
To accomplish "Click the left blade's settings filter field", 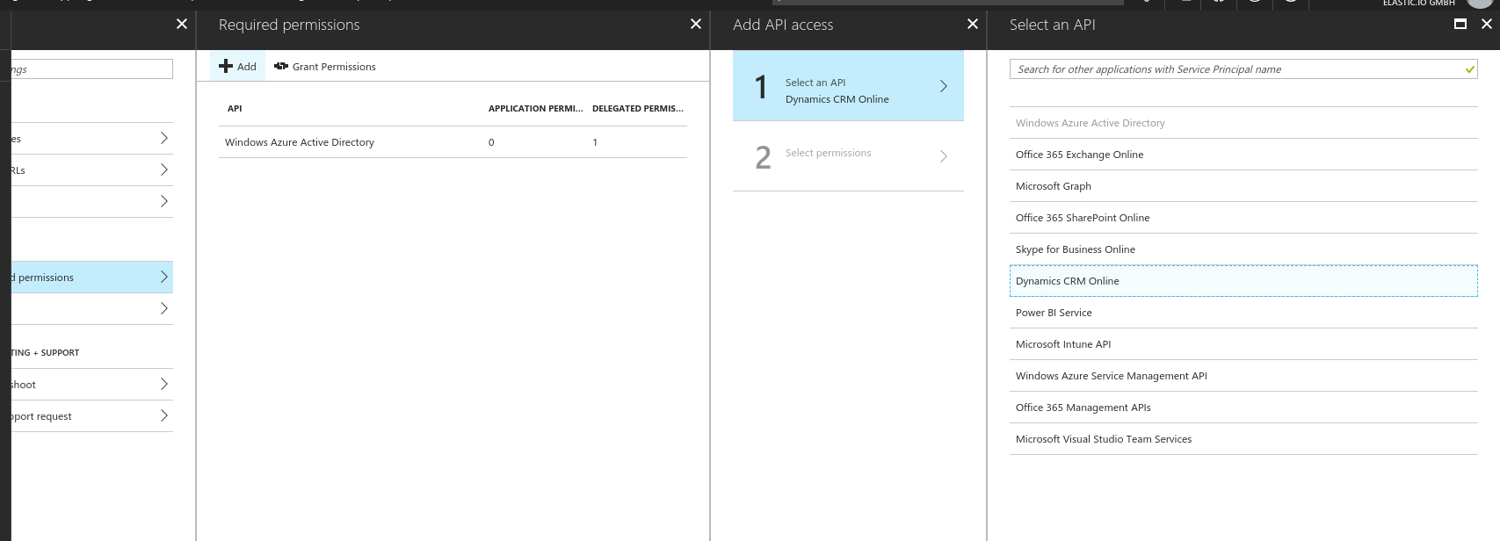I will (x=92, y=69).
